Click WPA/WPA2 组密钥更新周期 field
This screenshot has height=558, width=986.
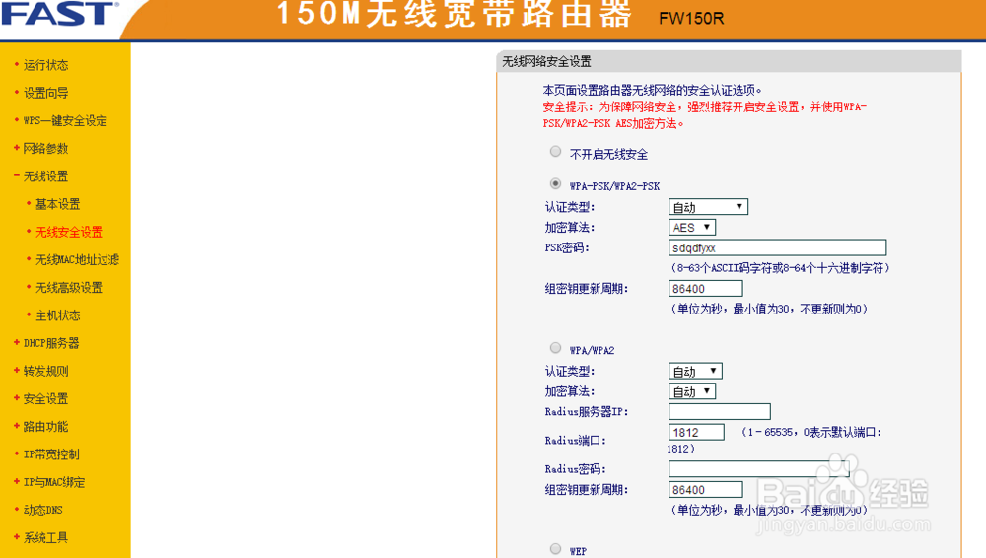point(706,489)
